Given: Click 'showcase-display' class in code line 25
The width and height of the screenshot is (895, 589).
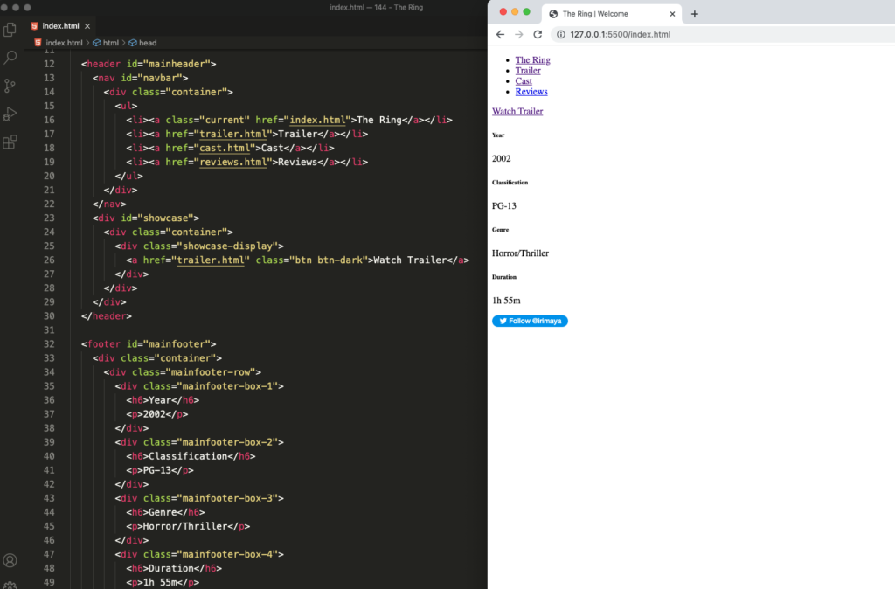Looking at the screenshot, I should click(228, 246).
